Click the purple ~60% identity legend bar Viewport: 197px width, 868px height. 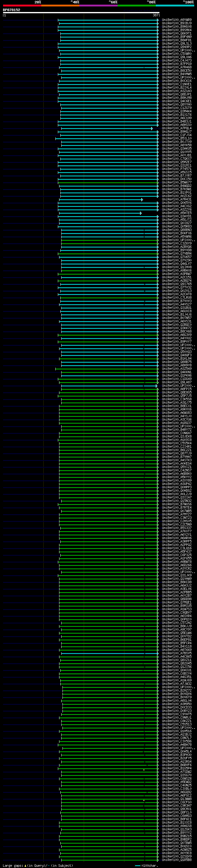tap(99, 6)
